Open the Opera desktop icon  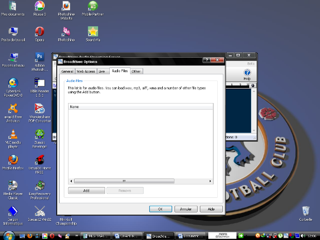[x=40, y=32]
